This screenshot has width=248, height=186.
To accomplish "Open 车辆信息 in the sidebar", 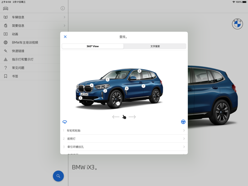I will [34, 17].
